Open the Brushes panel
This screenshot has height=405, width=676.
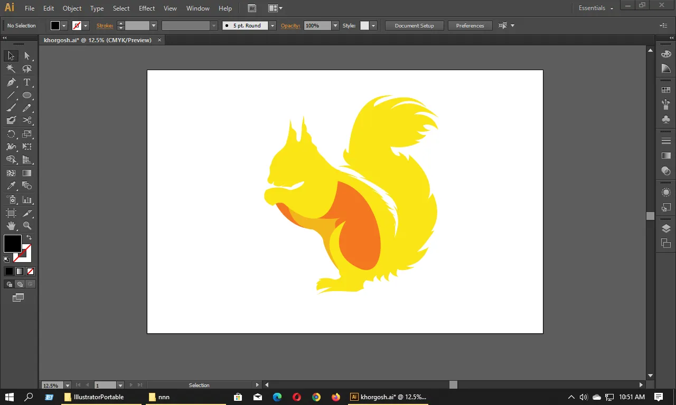coord(666,104)
